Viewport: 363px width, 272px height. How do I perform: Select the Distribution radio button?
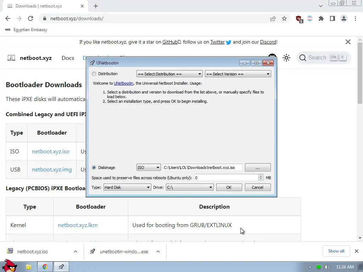click(94, 74)
